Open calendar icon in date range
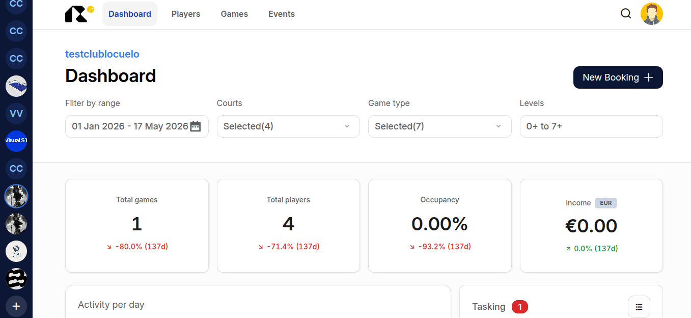Viewport: 691px width, 318px height. click(x=196, y=126)
